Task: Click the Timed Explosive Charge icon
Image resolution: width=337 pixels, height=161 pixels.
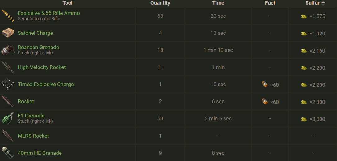Action: pyautogui.click(x=8, y=84)
